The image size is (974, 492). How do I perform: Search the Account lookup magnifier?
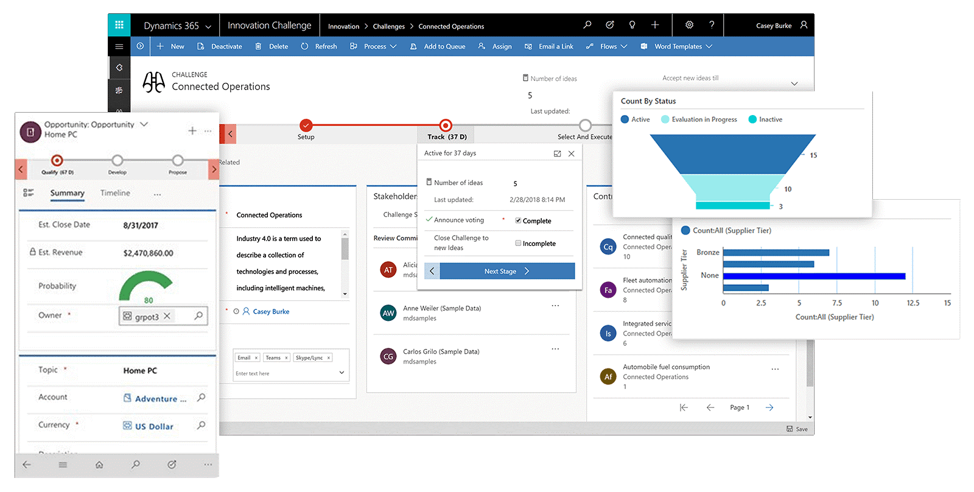(x=201, y=398)
